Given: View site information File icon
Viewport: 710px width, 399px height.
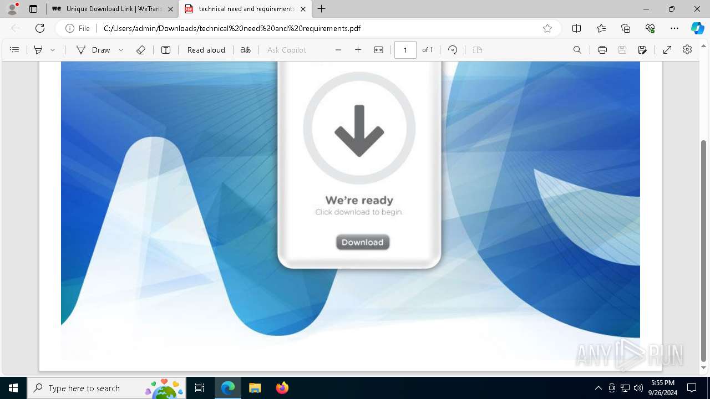Looking at the screenshot, I should coord(78,28).
